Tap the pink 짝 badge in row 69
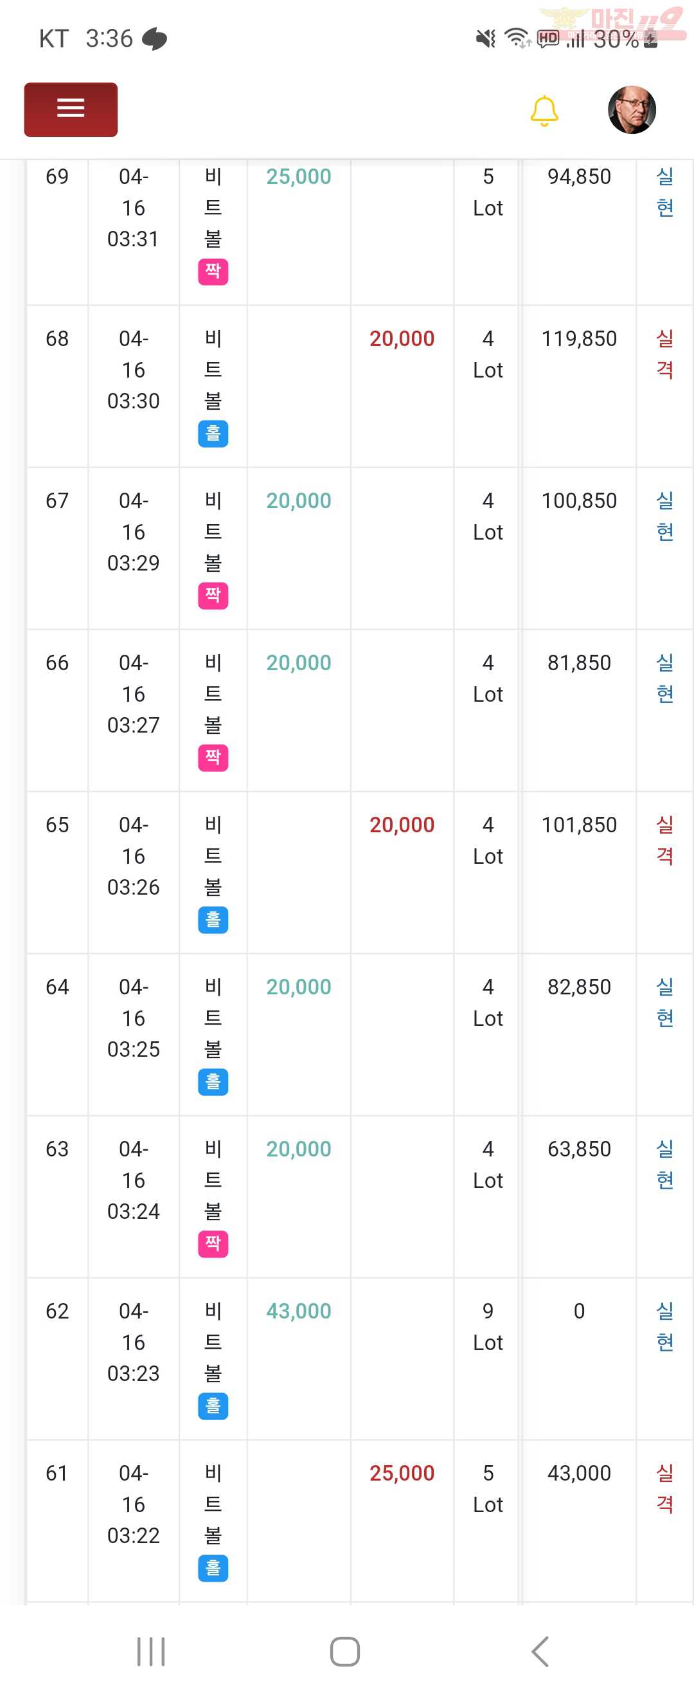 [213, 271]
